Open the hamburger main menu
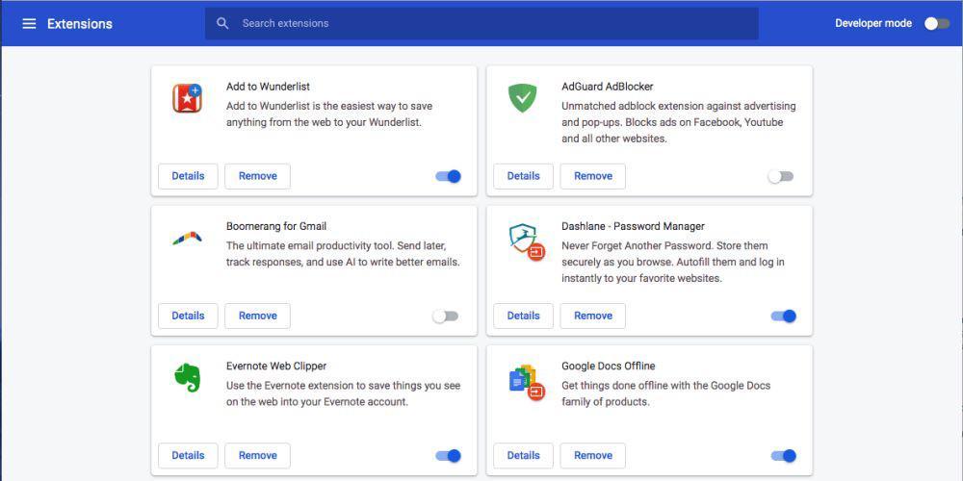 click(x=29, y=23)
